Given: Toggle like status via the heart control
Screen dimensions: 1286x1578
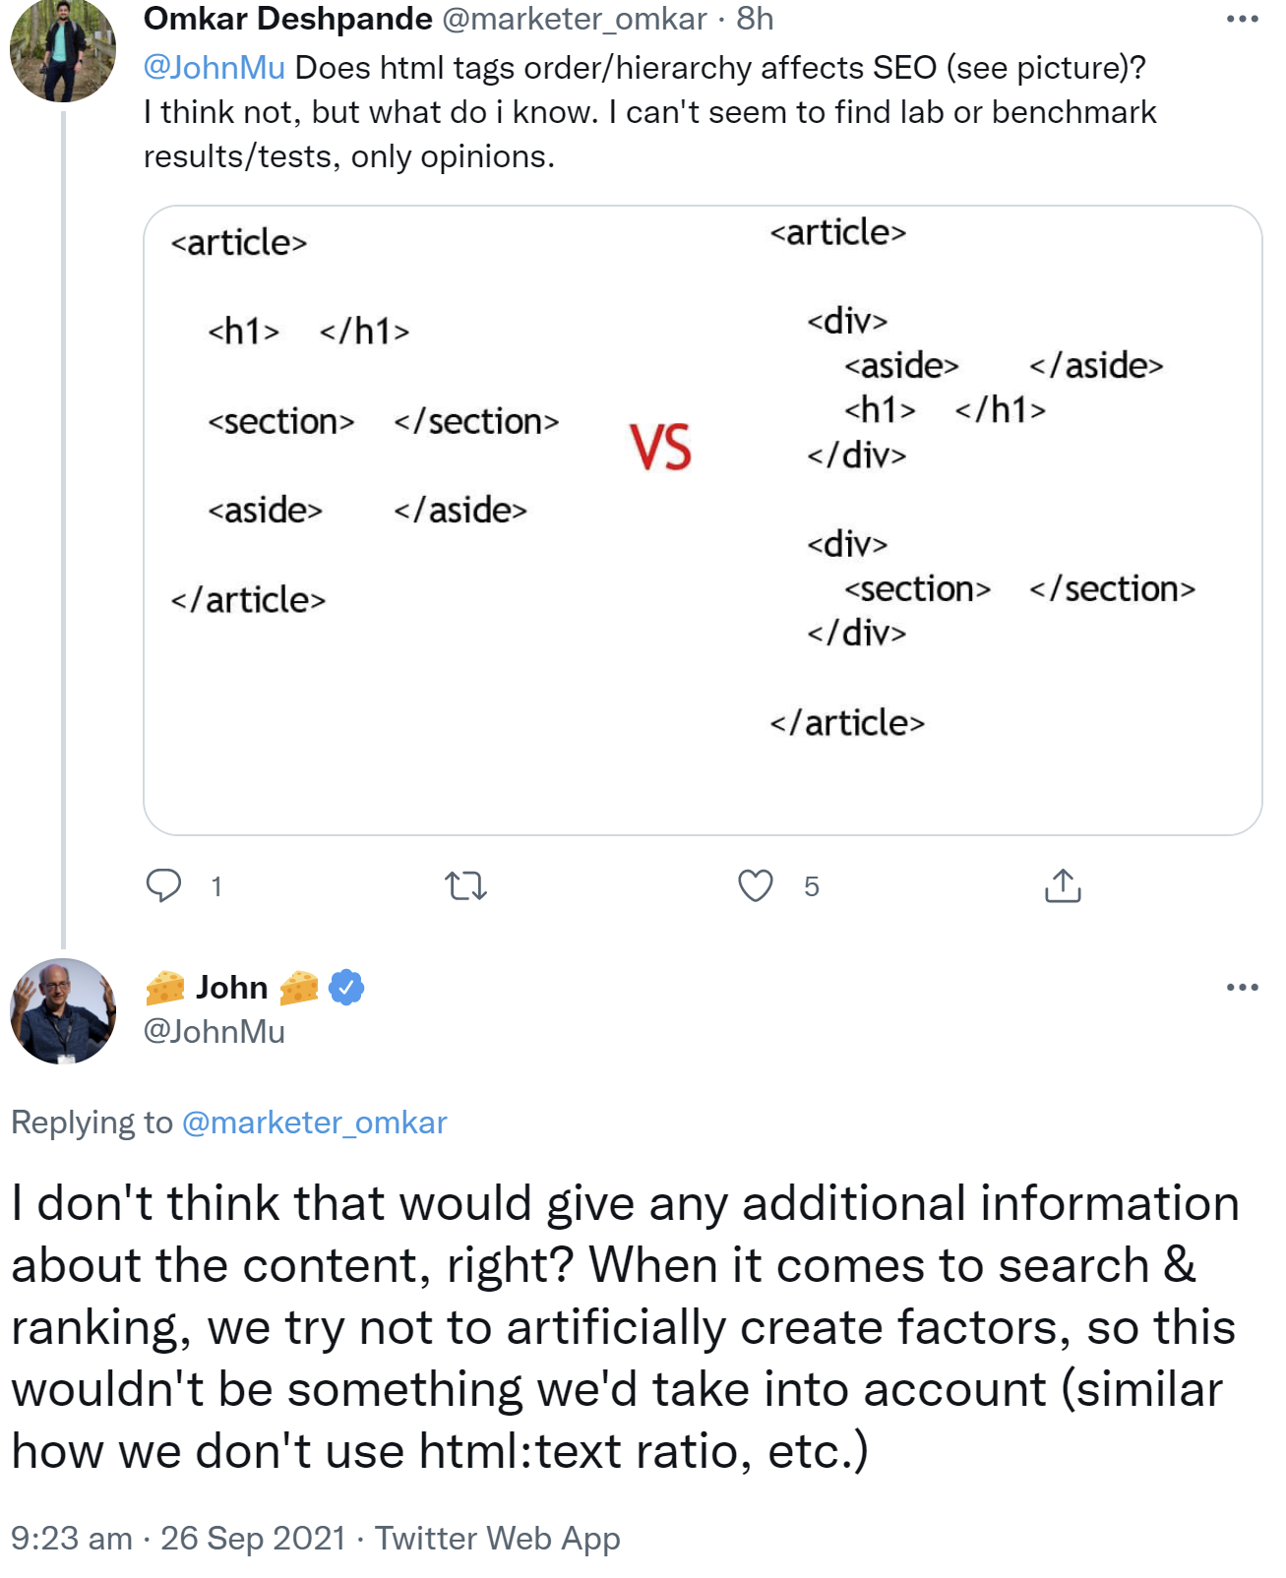Looking at the screenshot, I should [756, 887].
